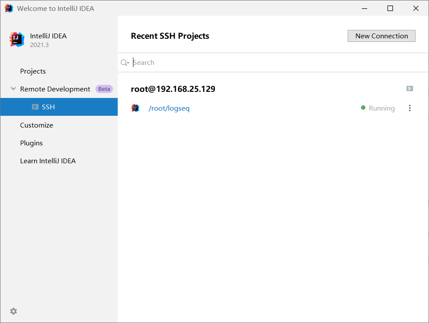Collapse the Remote Development section chevron
Screen dimensions: 429x323
coord(13,88)
